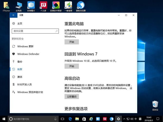Open the volume tray icon
Image resolution: width=163 pixels, height=122 pixels.
pos(132,119)
